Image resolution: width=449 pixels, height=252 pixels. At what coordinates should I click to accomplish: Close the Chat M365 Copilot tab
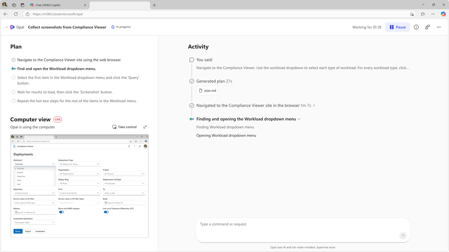tap(85, 5)
